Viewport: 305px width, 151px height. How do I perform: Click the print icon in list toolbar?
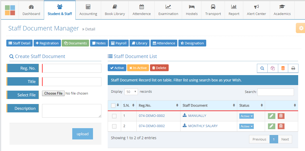click(293, 68)
